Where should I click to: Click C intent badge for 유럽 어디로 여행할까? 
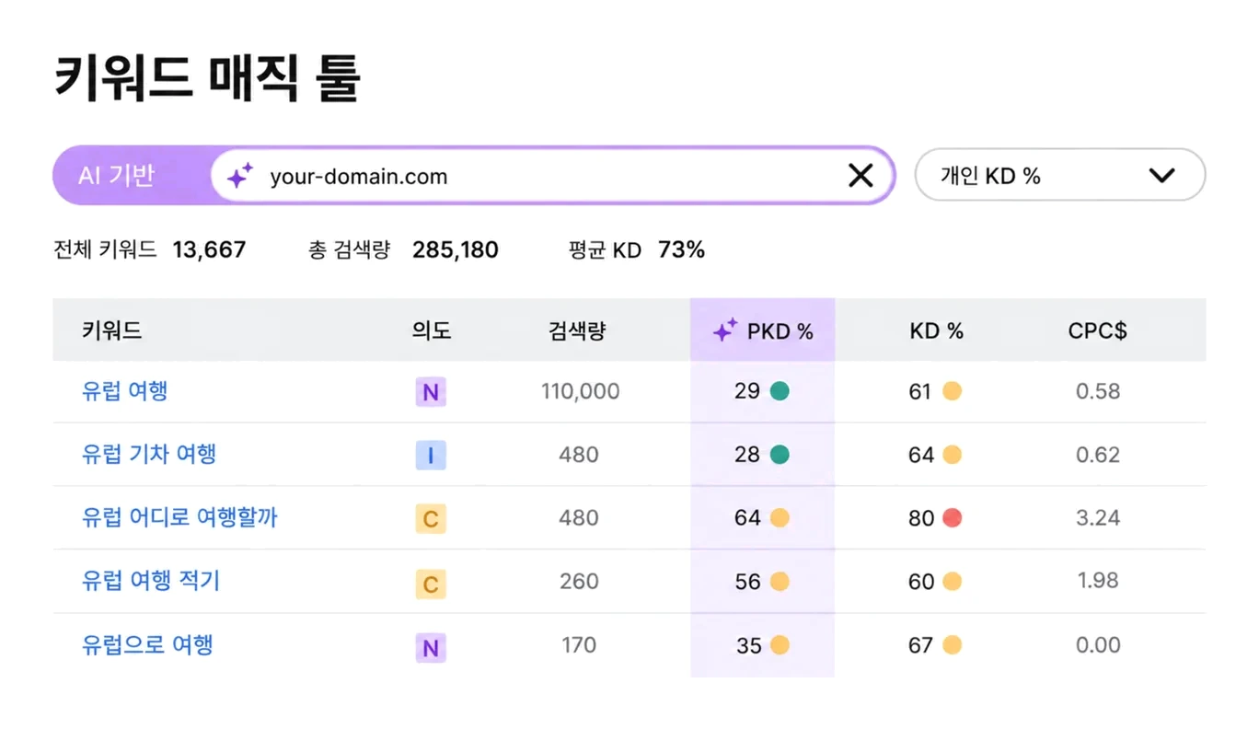(430, 519)
